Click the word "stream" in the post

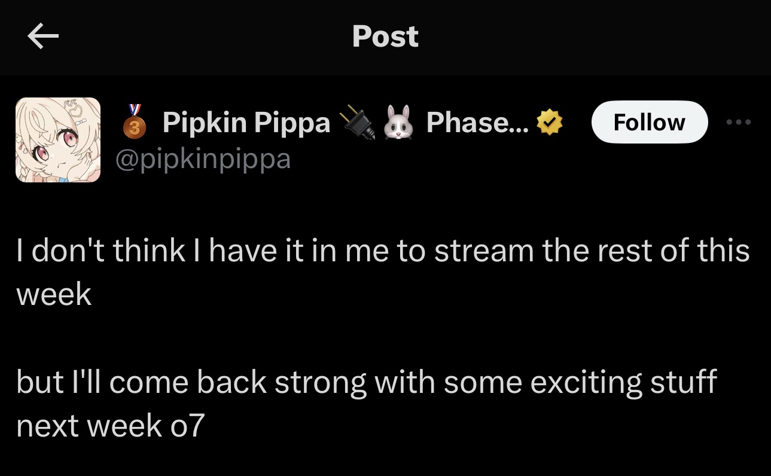pos(484,250)
